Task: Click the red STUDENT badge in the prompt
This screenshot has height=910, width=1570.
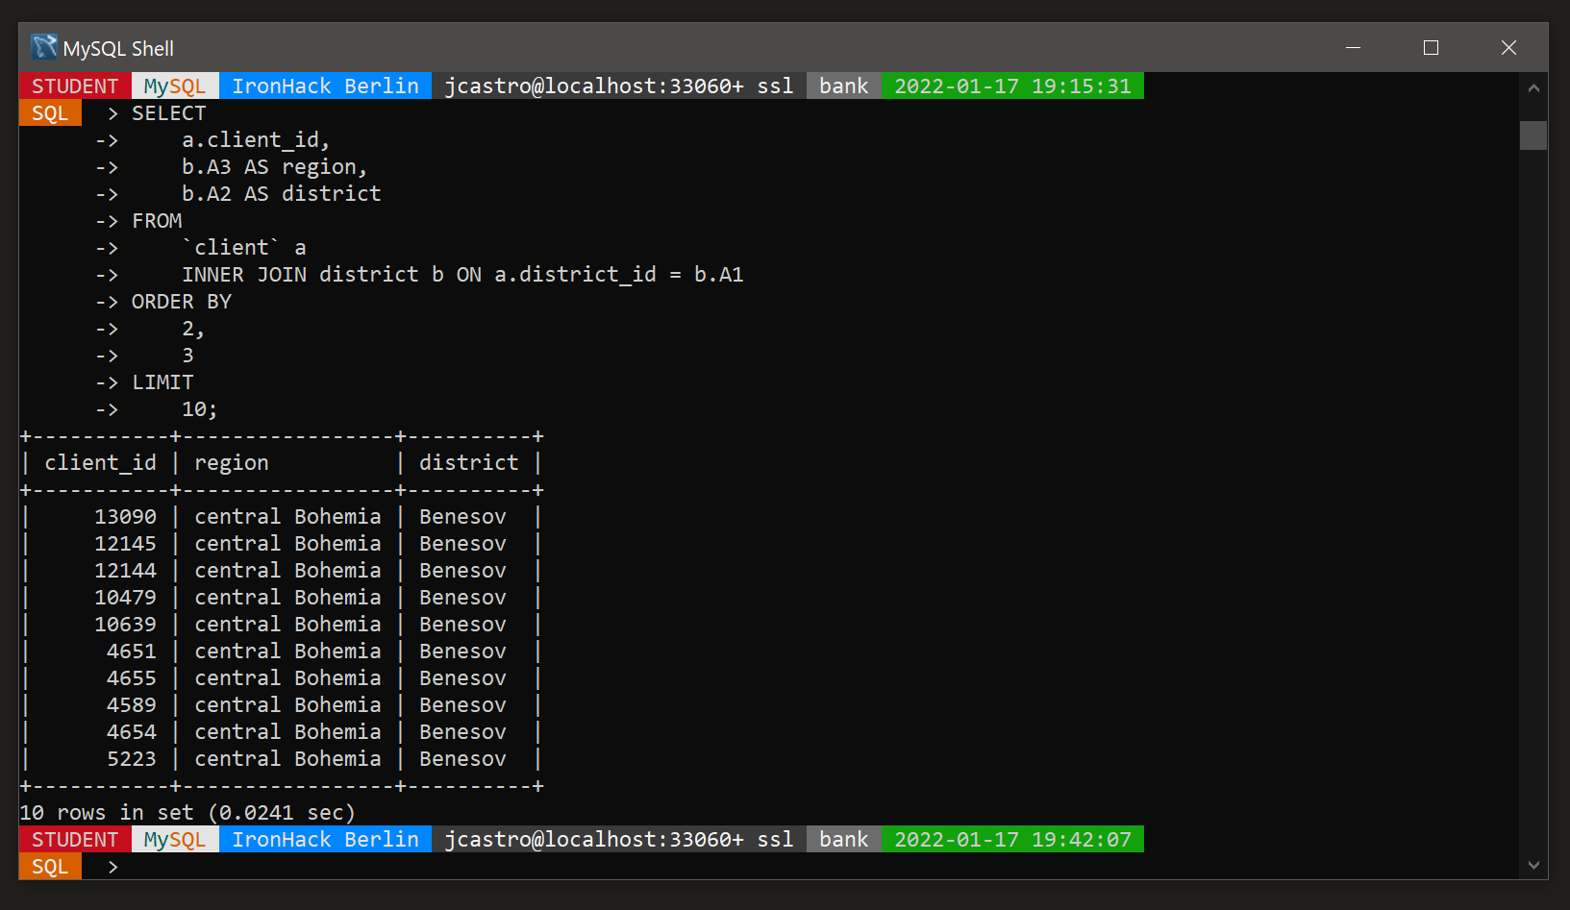Action: click(x=75, y=86)
